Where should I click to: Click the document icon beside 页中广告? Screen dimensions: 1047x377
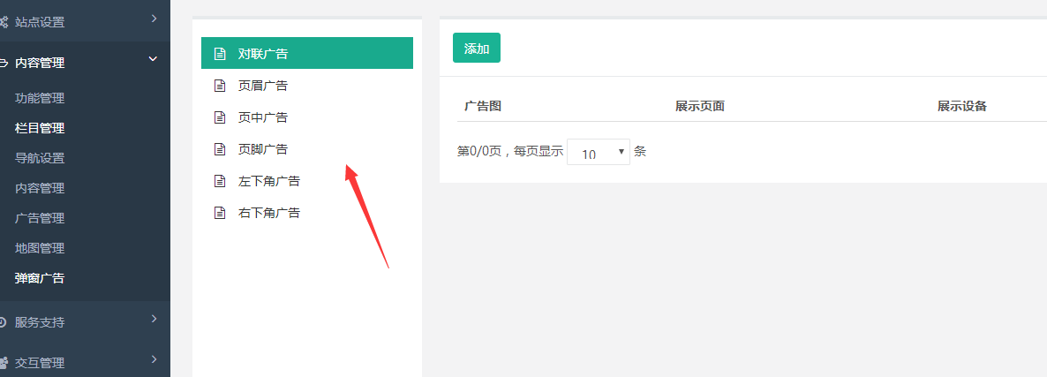click(220, 117)
